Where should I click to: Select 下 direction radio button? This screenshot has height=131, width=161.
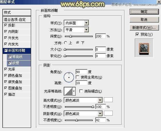(x=78, y=43)
